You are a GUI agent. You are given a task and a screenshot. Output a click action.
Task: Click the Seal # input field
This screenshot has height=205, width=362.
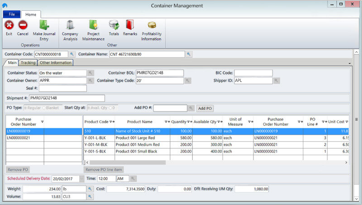coord(62,88)
